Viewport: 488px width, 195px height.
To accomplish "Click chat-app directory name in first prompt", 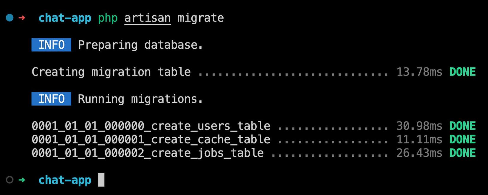I will click(x=65, y=18).
